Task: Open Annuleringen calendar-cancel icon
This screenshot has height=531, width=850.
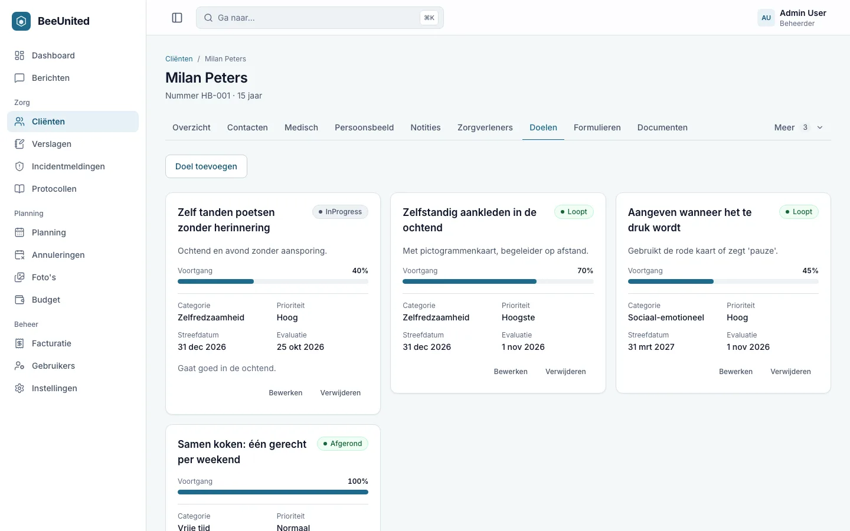Action: 19,255
